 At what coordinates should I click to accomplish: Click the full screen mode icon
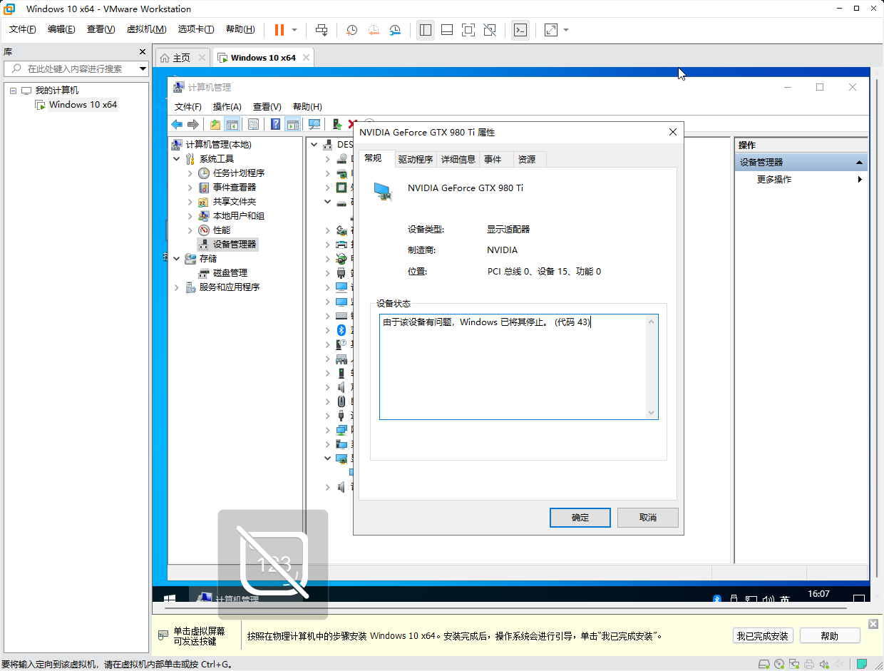pyautogui.click(x=468, y=30)
